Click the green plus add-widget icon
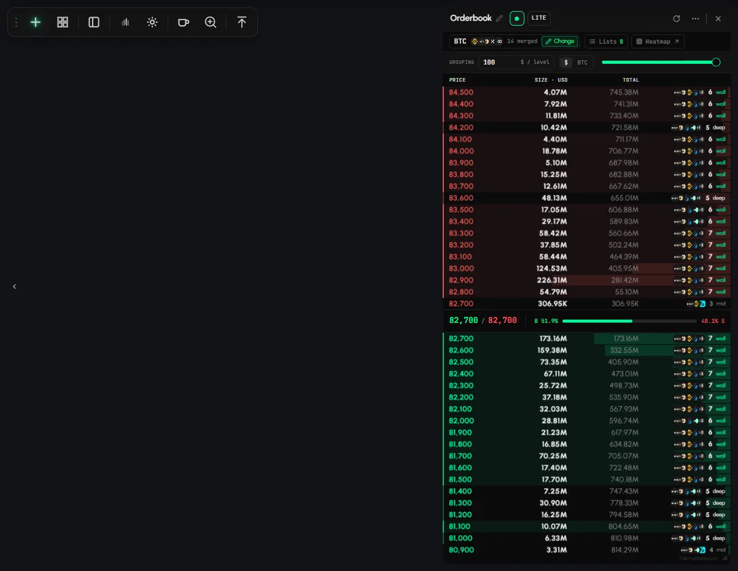The width and height of the screenshot is (738, 571). [36, 22]
